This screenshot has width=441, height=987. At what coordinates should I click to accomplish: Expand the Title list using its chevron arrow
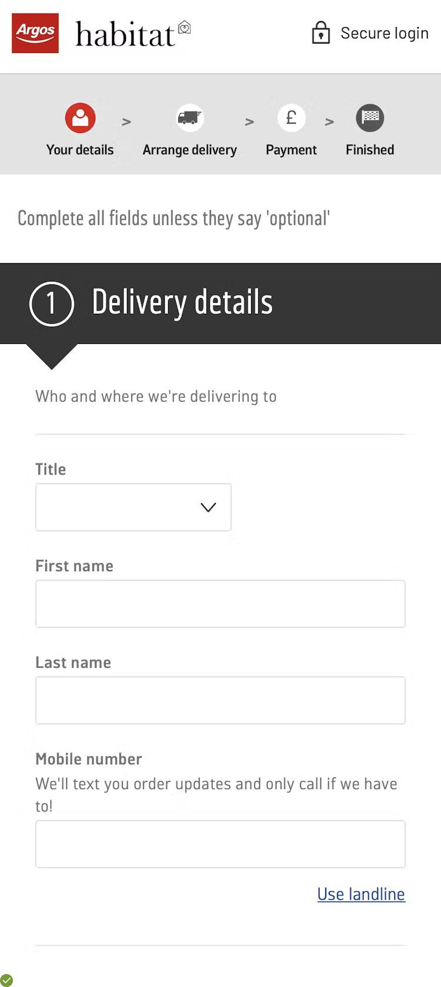208,507
